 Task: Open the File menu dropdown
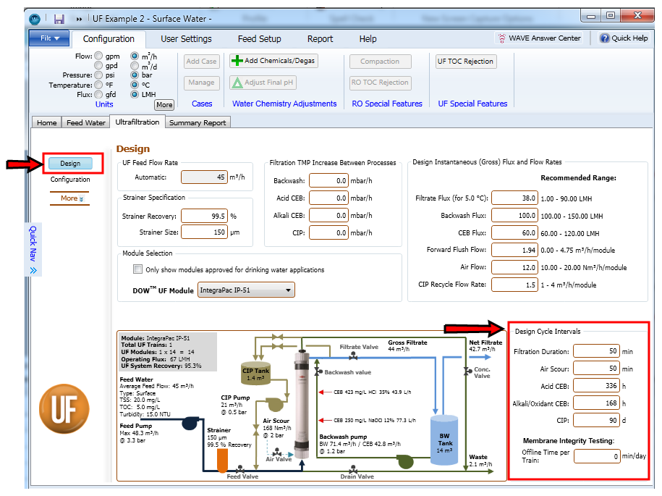49,38
